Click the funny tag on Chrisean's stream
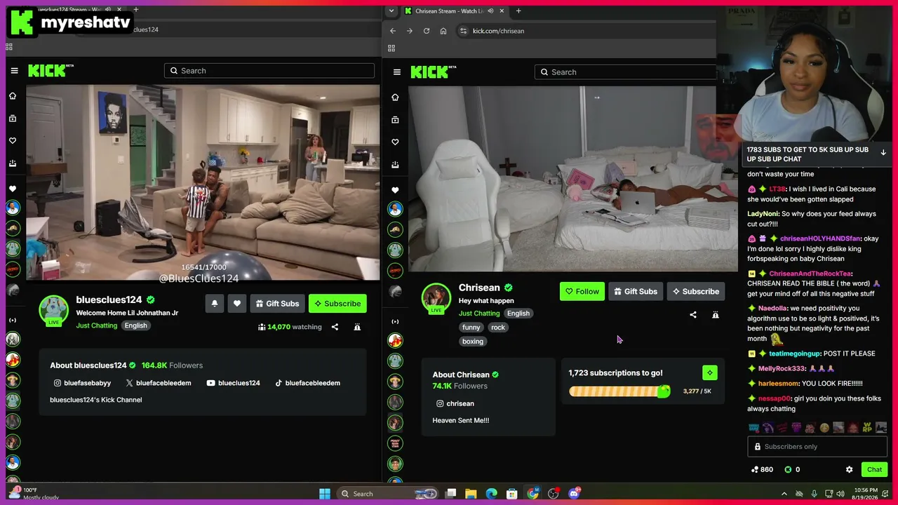Viewport: 898px width, 505px height. point(471,328)
